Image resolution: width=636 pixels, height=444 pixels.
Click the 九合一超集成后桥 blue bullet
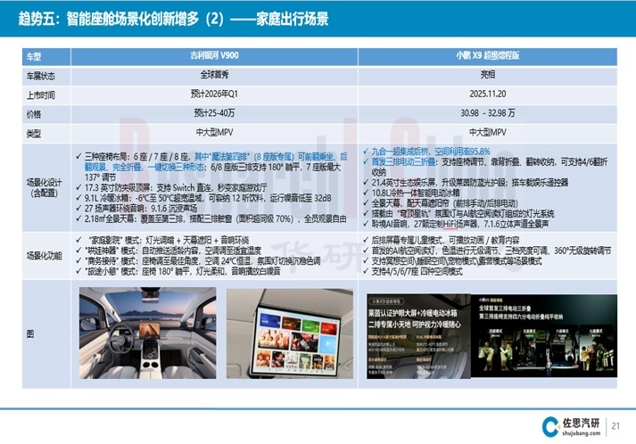(x=426, y=152)
